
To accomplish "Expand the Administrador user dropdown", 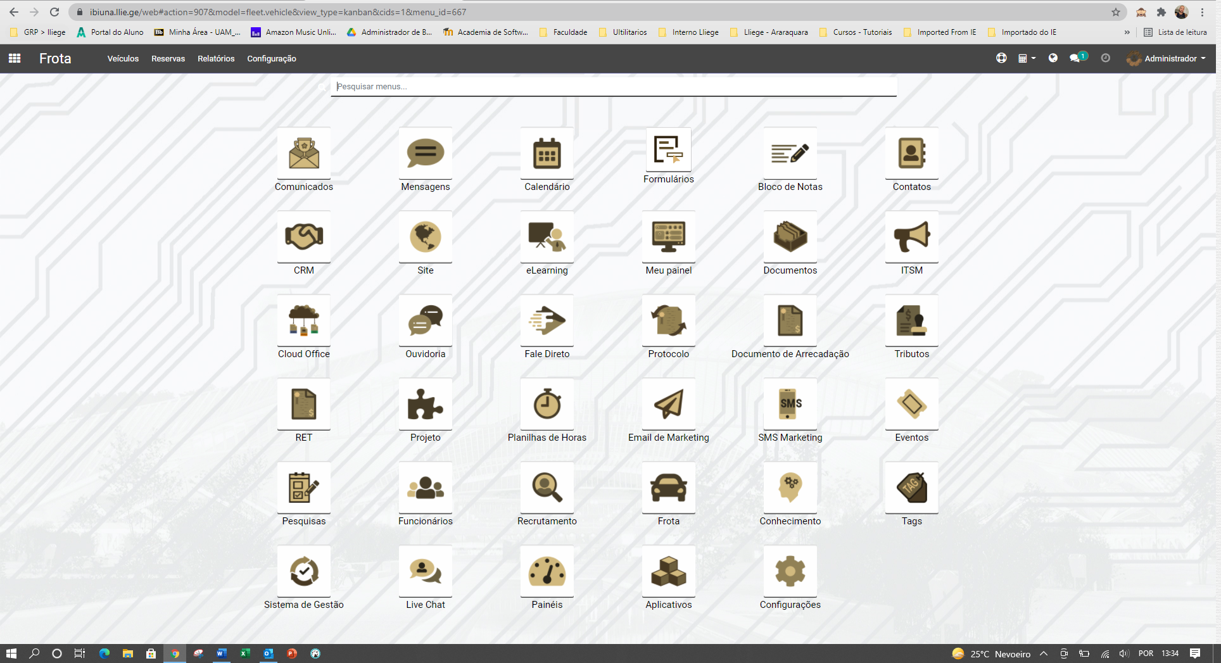I will click(1167, 58).
